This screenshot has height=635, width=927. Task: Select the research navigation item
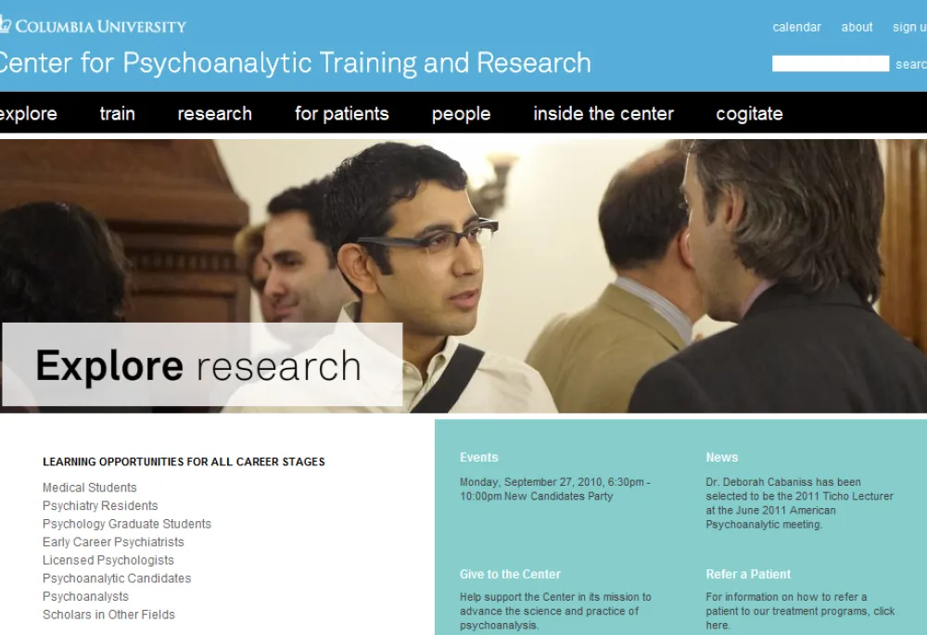[215, 113]
